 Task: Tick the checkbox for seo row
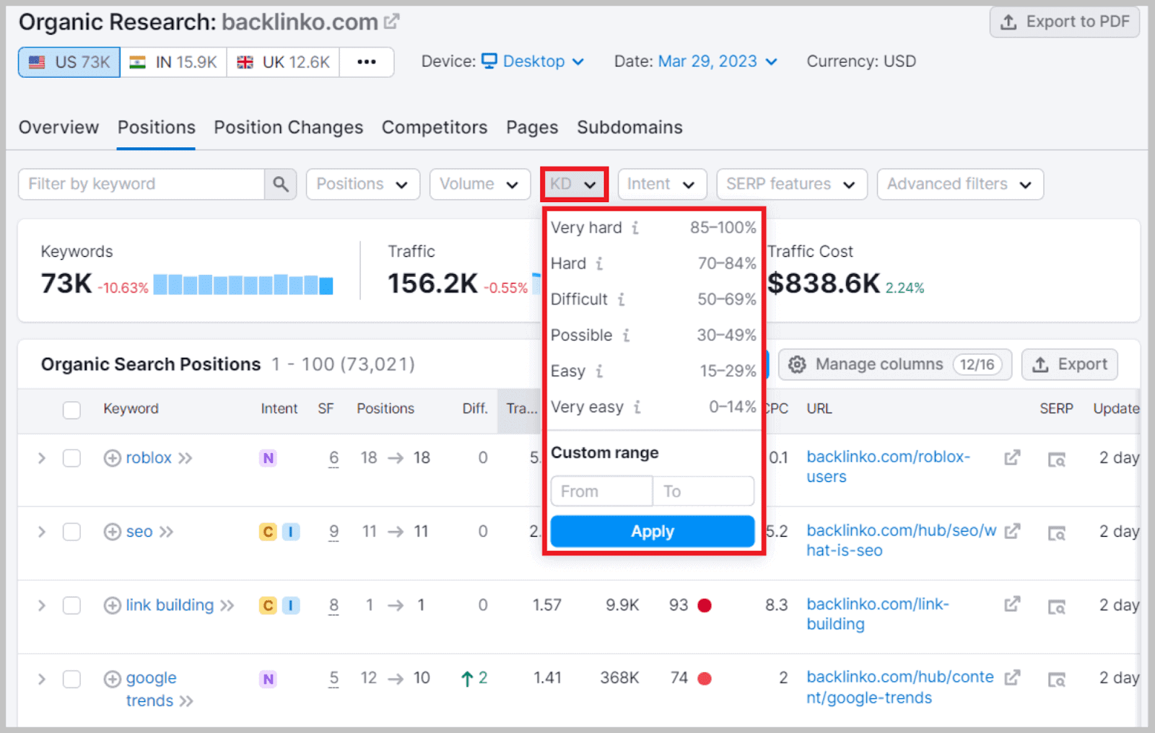point(71,532)
